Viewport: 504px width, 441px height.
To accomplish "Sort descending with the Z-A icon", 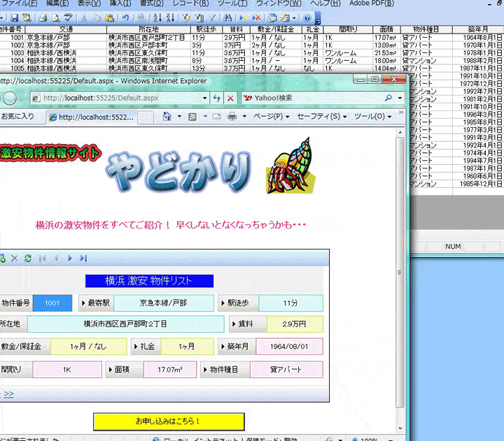I will click(x=170, y=17).
